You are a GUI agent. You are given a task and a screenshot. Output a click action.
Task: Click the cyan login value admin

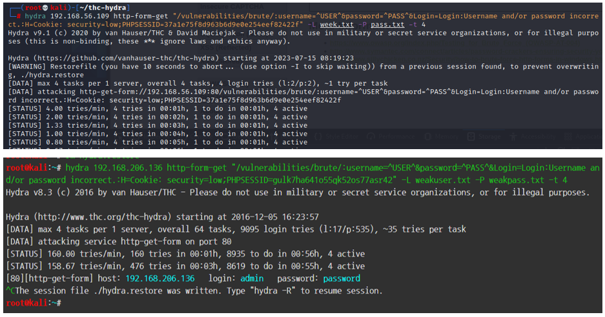click(x=252, y=278)
